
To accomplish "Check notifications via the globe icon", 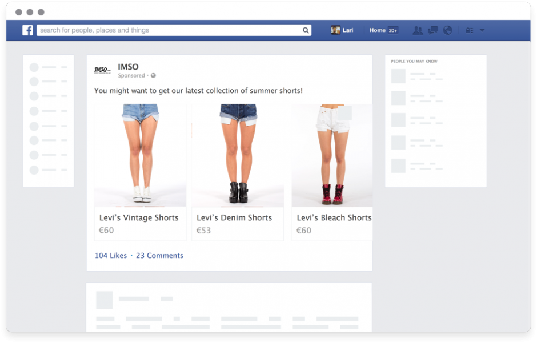I will click(448, 30).
